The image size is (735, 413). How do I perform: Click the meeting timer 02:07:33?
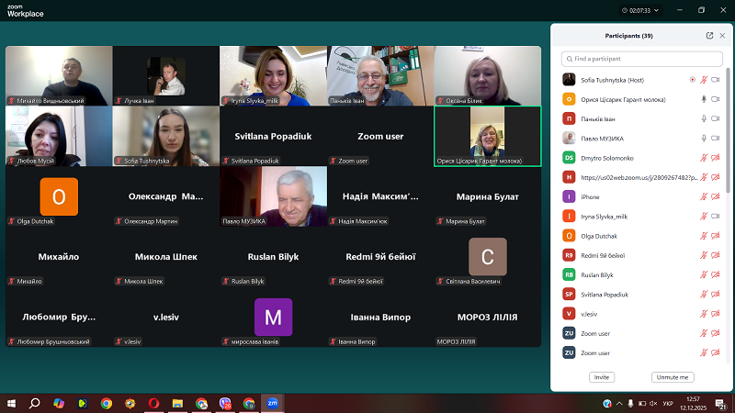[635, 10]
